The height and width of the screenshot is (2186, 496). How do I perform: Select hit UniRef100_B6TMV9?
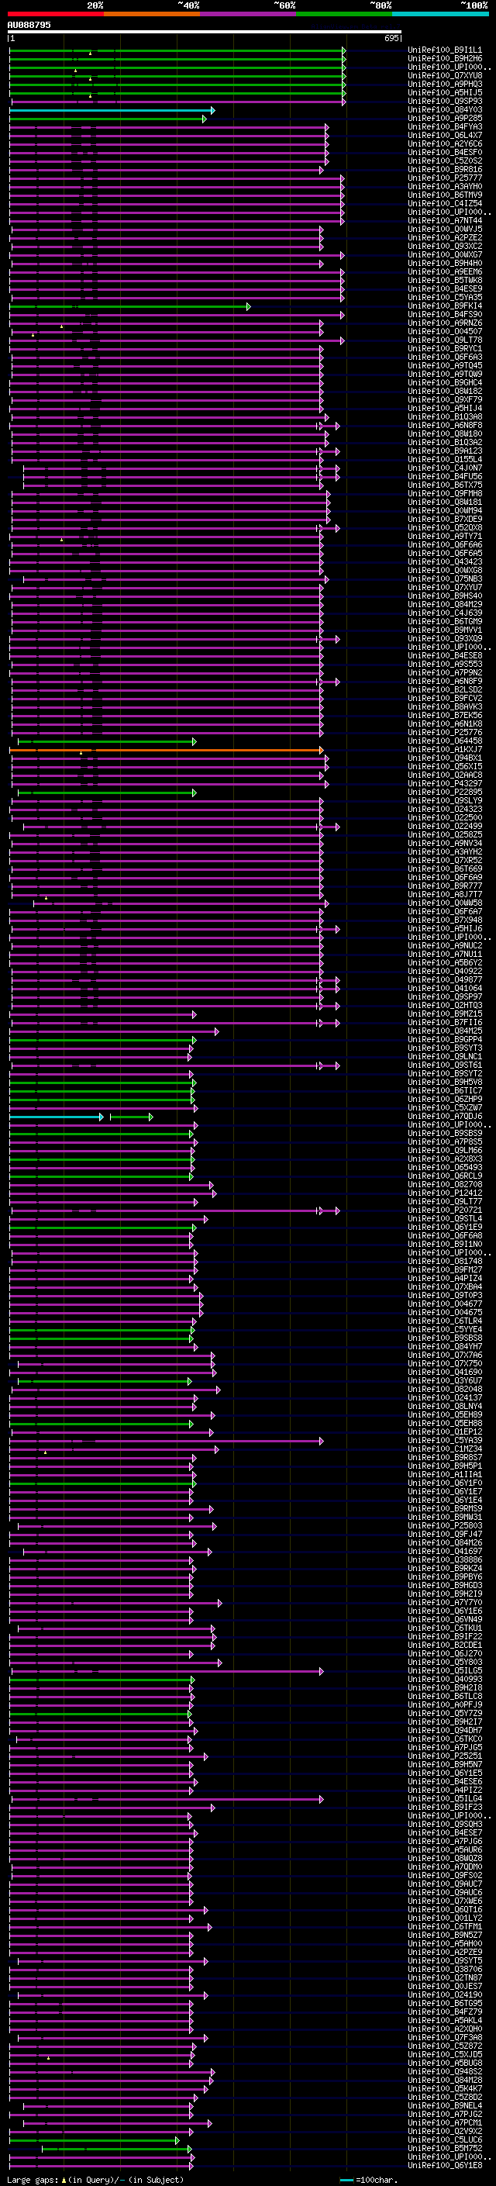click(x=445, y=195)
